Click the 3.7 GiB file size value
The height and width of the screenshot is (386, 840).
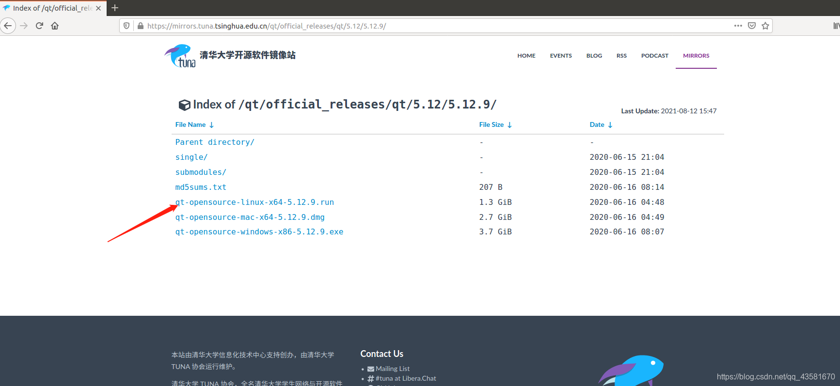pos(495,232)
